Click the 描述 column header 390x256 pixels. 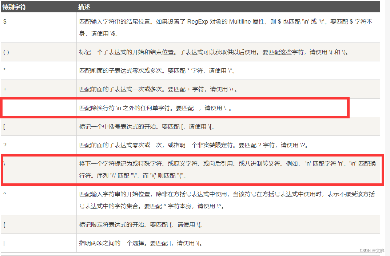click(x=228, y=7)
